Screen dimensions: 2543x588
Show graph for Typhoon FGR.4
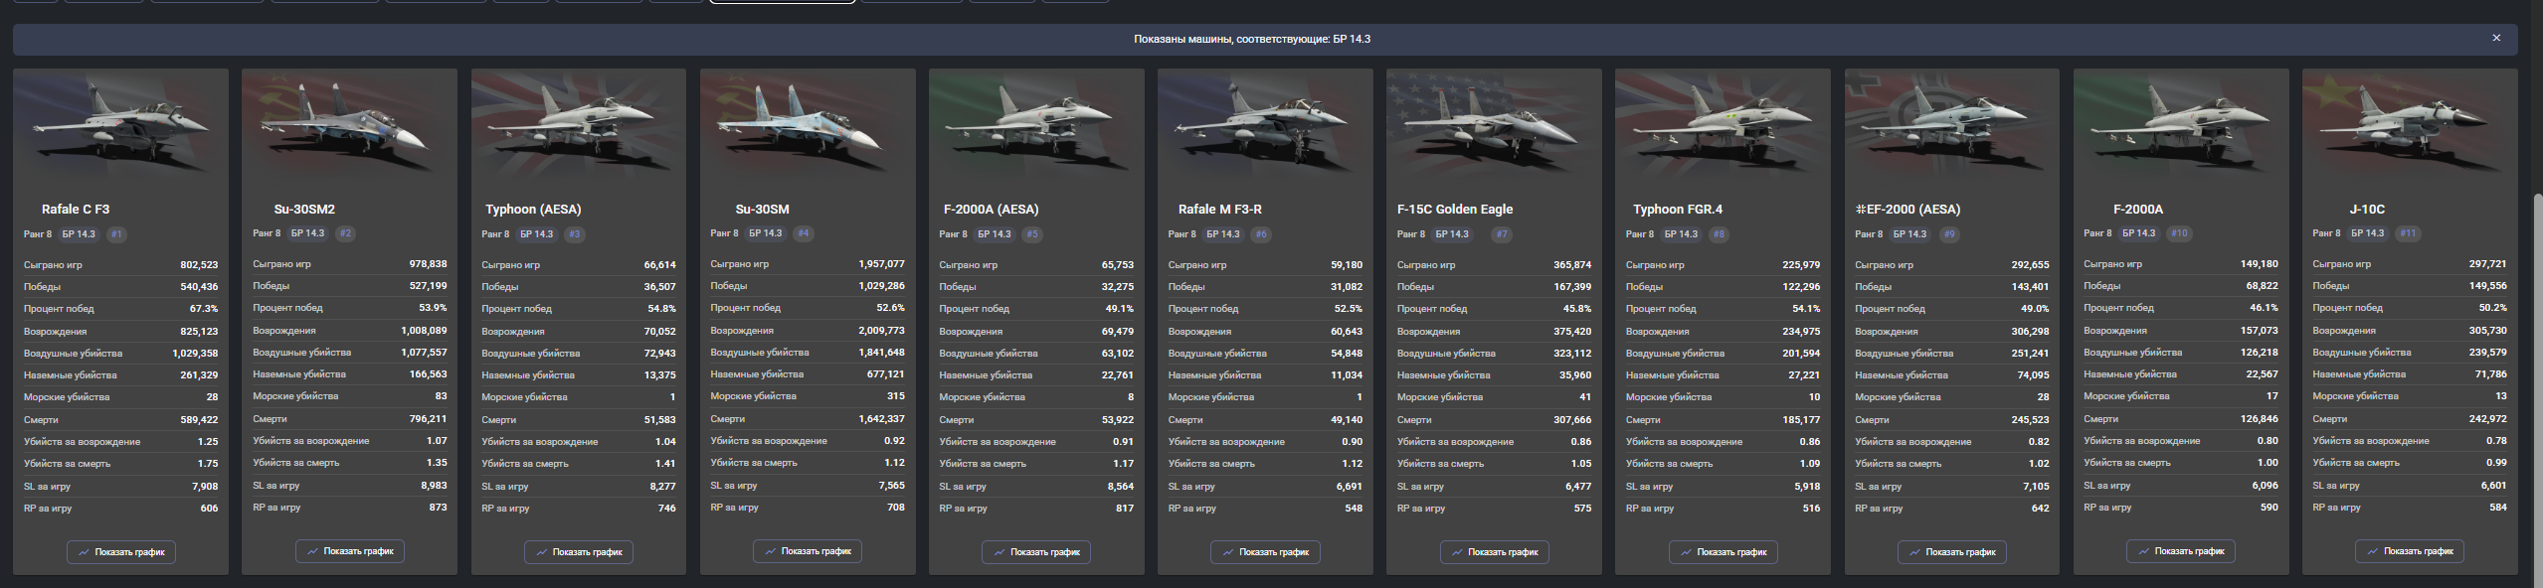(1724, 551)
